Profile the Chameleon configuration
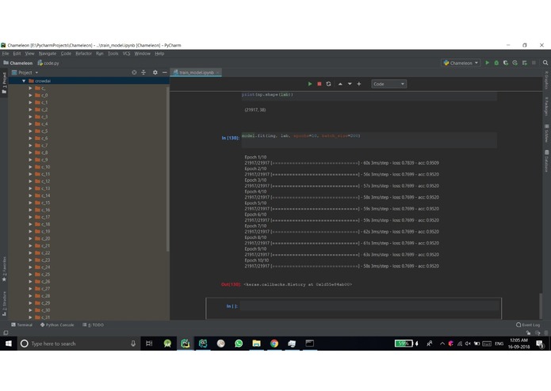 (x=515, y=63)
